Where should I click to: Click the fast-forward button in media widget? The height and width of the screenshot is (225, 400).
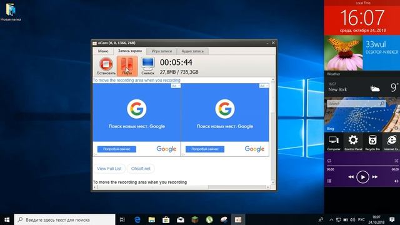[374, 177]
